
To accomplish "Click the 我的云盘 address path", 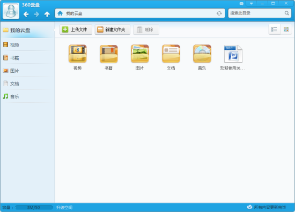I will tap(74, 13).
